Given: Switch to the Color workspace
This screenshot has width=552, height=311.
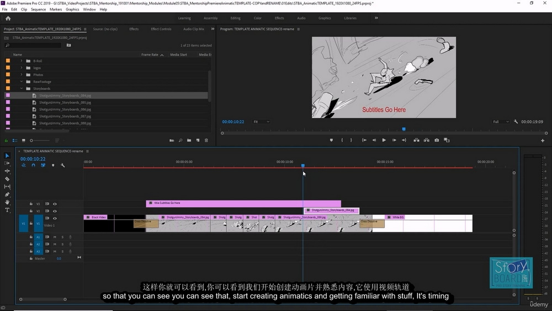Looking at the screenshot, I should 258,18.
